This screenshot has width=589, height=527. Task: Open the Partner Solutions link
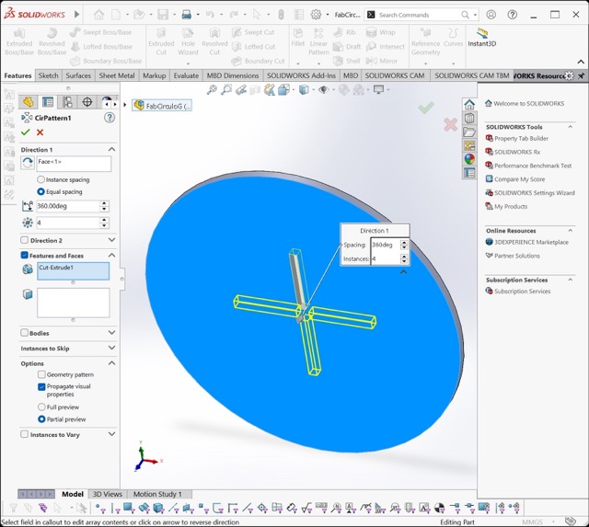[x=517, y=256]
